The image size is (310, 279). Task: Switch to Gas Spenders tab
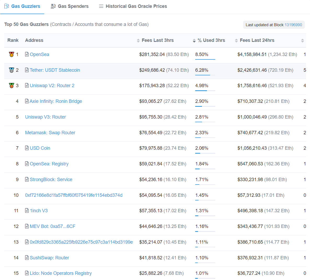70,6
